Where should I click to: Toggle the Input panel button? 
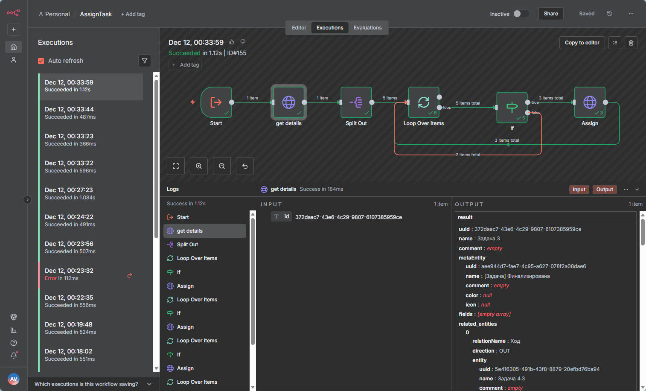(x=579, y=190)
